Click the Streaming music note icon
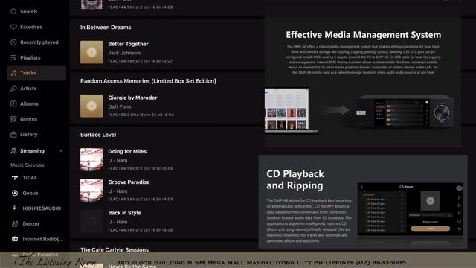The width and height of the screenshot is (476, 268). click(x=13, y=150)
